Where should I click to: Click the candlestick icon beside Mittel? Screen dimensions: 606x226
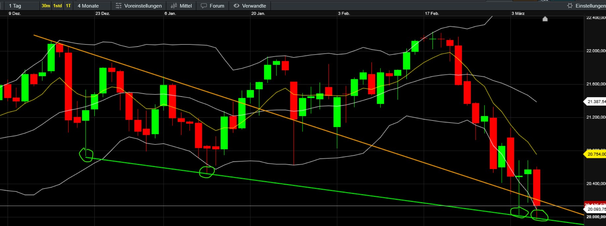(174, 6)
